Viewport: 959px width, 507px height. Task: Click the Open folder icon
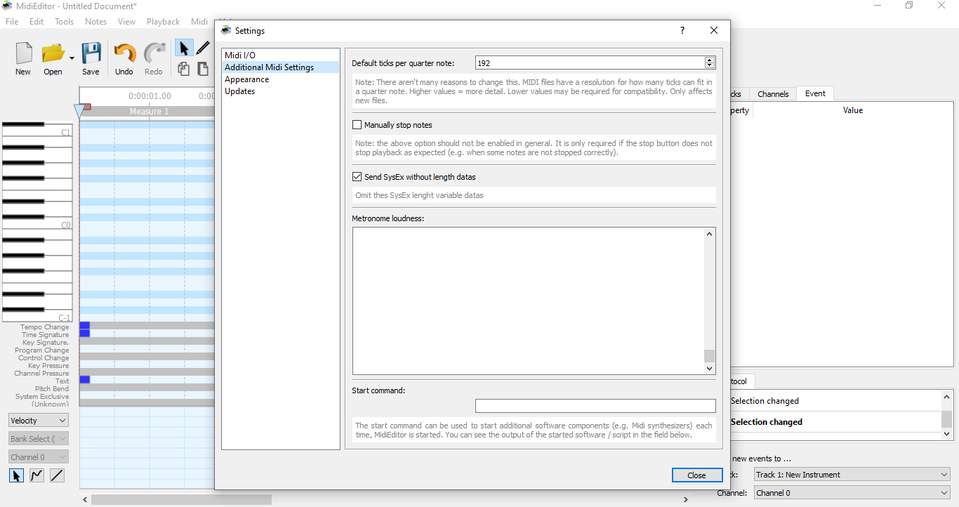click(x=53, y=53)
